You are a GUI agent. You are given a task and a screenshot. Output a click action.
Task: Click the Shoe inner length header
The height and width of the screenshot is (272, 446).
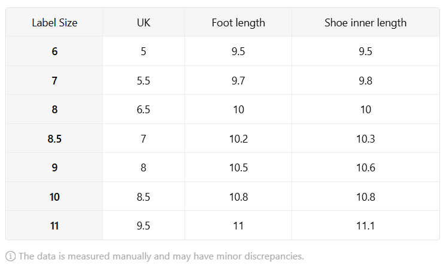click(366, 23)
